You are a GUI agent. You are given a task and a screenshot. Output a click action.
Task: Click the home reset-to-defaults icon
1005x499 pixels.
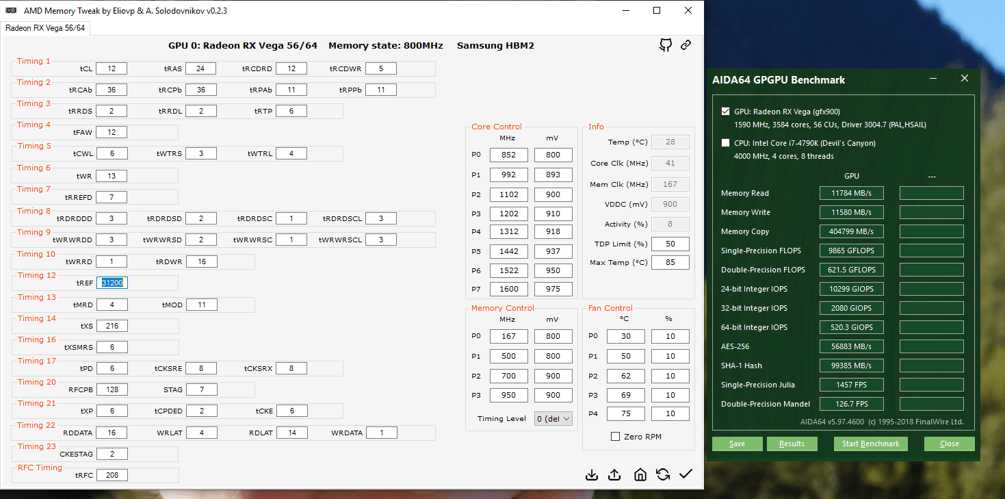(x=640, y=474)
